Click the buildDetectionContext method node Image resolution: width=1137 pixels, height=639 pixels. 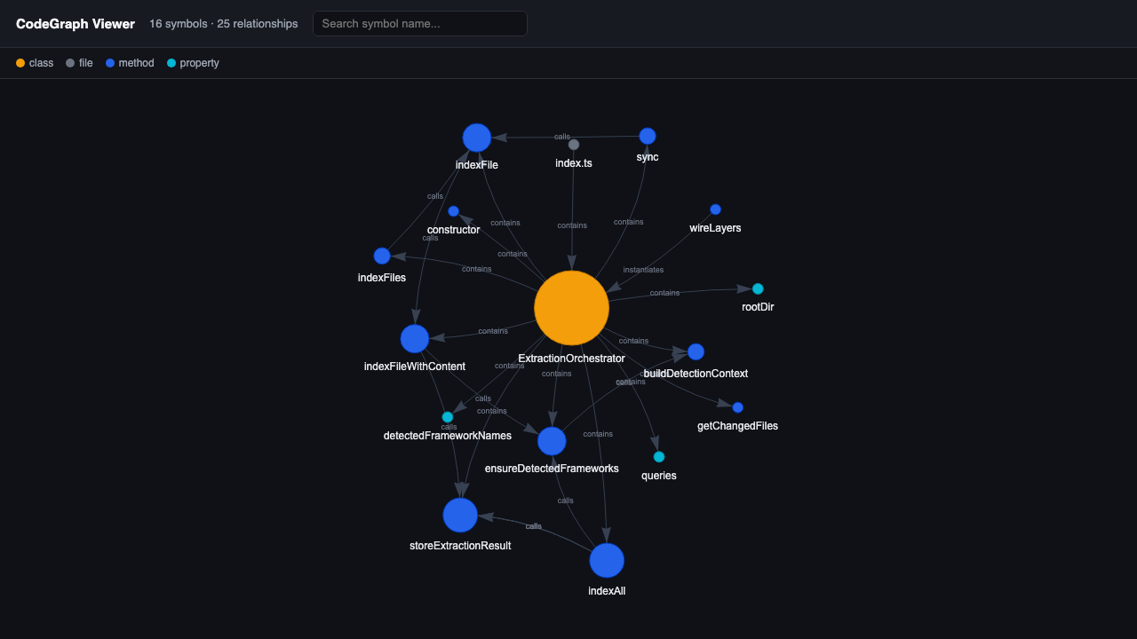tap(696, 351)
